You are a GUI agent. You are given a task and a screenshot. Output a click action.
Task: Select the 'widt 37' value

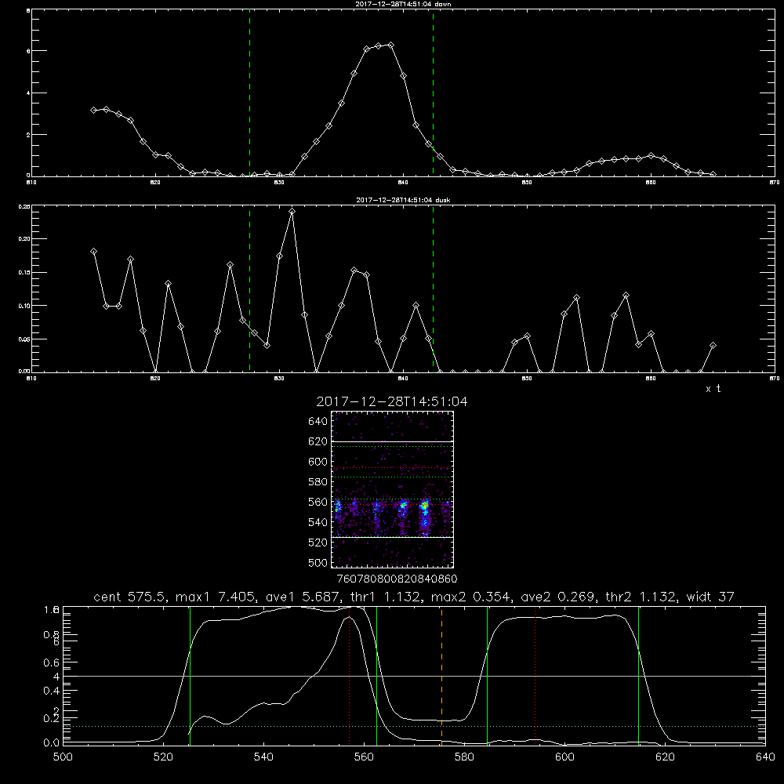tap(710, 597)
